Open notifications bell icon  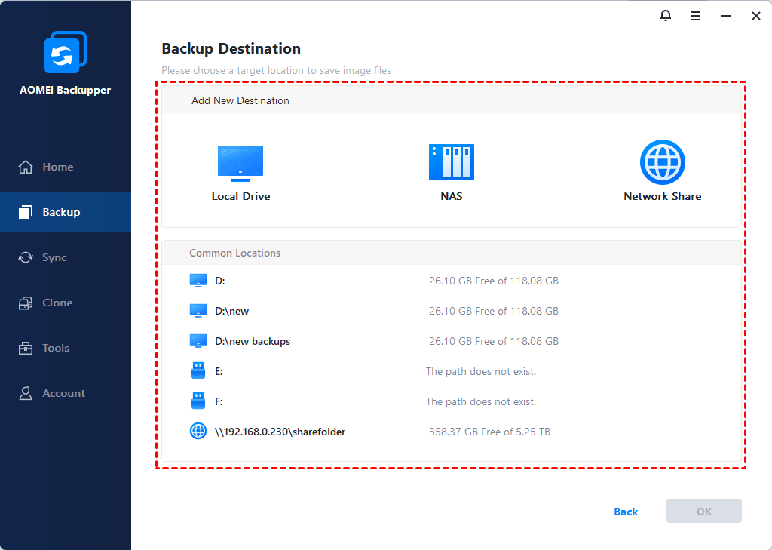tap(666, 16)
